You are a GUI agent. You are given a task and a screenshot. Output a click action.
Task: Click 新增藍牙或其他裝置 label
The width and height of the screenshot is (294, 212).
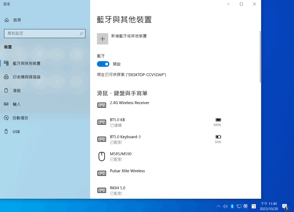[x=129, y=36]
